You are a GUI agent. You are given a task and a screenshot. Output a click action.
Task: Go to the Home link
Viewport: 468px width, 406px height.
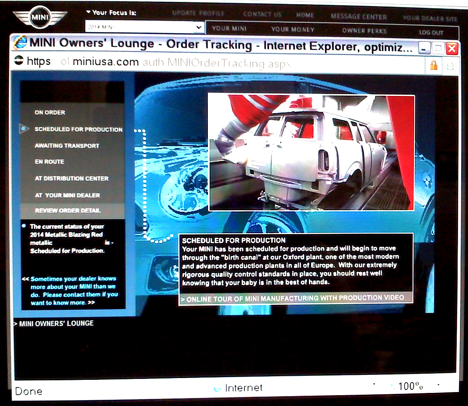[305, 15]
